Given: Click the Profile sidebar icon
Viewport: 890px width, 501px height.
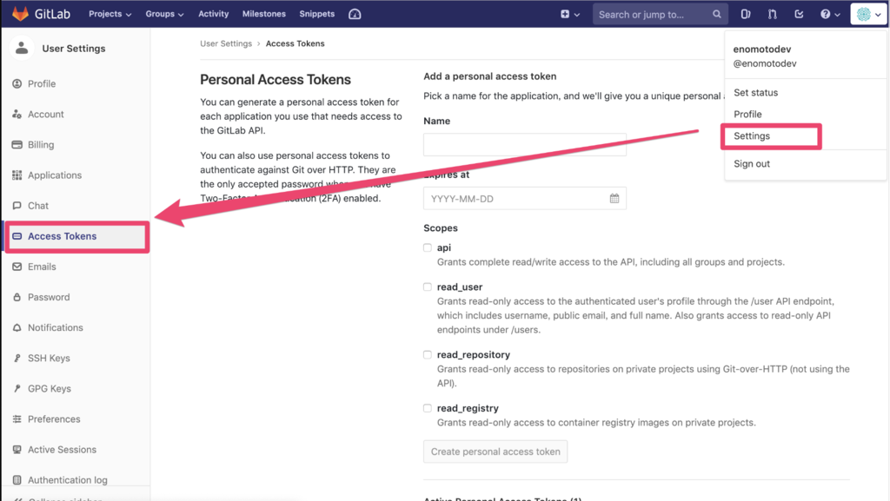Looking at the screenshot, I should point(17,84).
